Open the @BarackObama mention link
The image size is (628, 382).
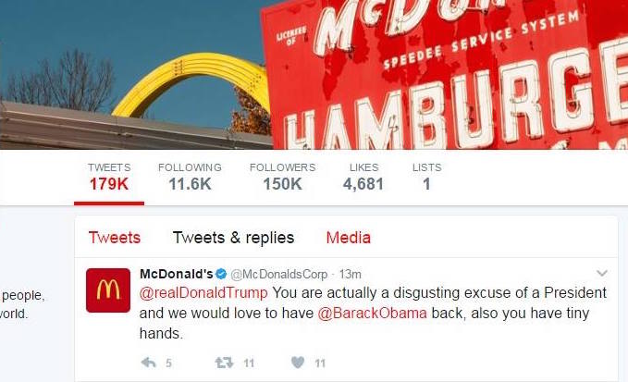372,313
